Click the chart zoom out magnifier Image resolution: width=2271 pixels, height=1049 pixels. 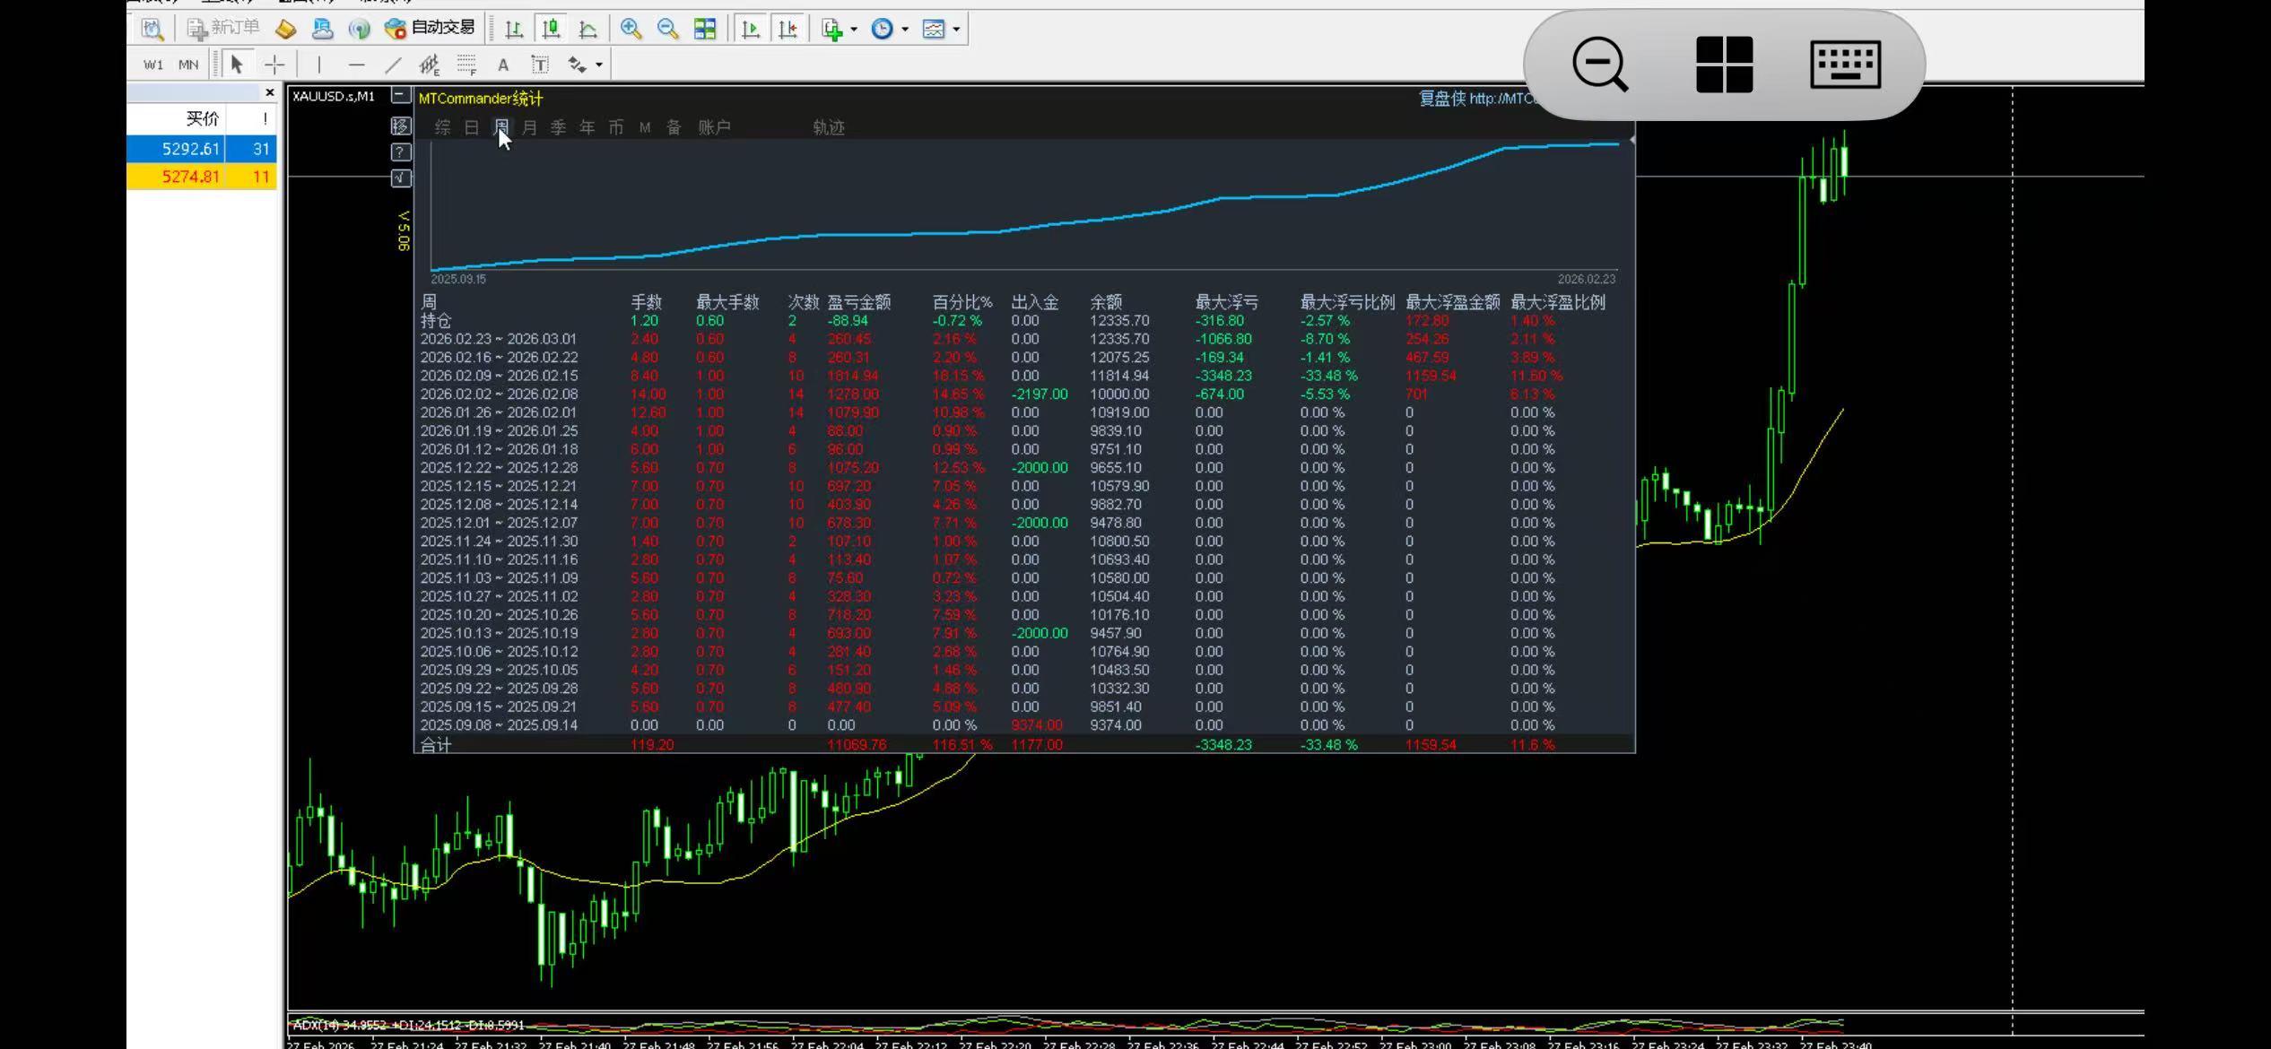click(x=668, y=29)
